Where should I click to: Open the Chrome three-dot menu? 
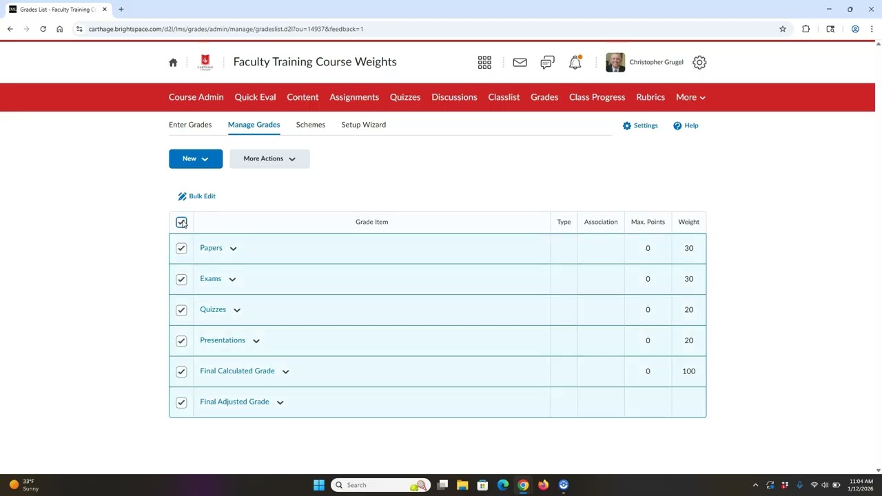[x=872, y=29]
